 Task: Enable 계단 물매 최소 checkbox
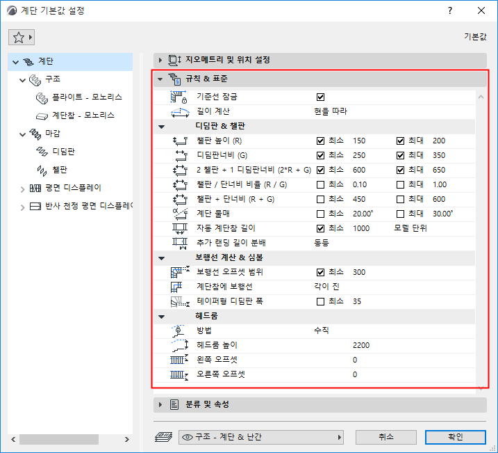click(320, 214)
